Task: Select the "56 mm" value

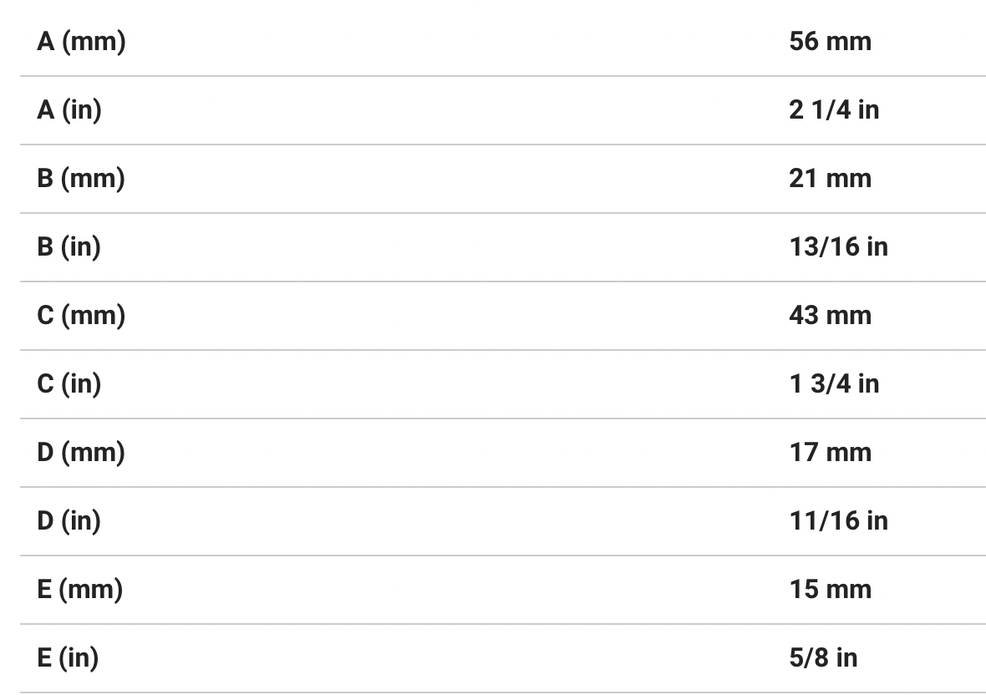Action: pos(830,41)
